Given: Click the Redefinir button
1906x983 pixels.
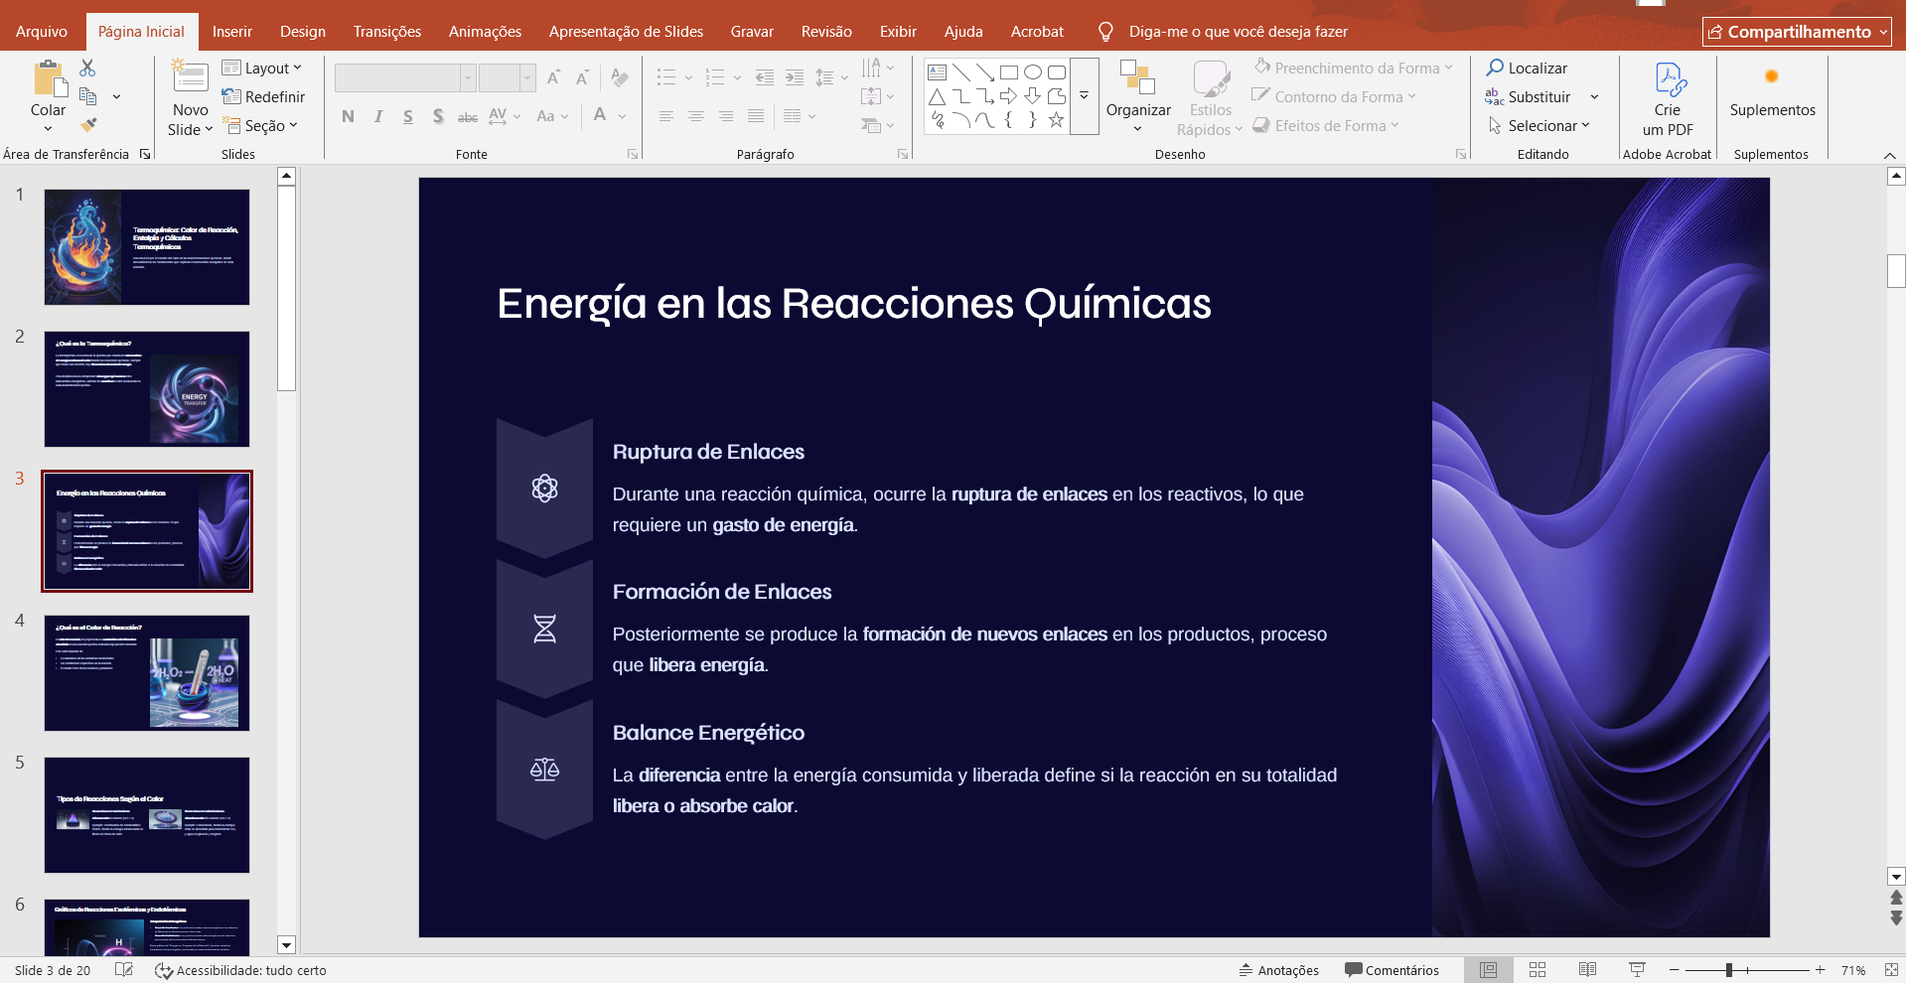Looking at the screenshot, I should [x=263, y=96].
